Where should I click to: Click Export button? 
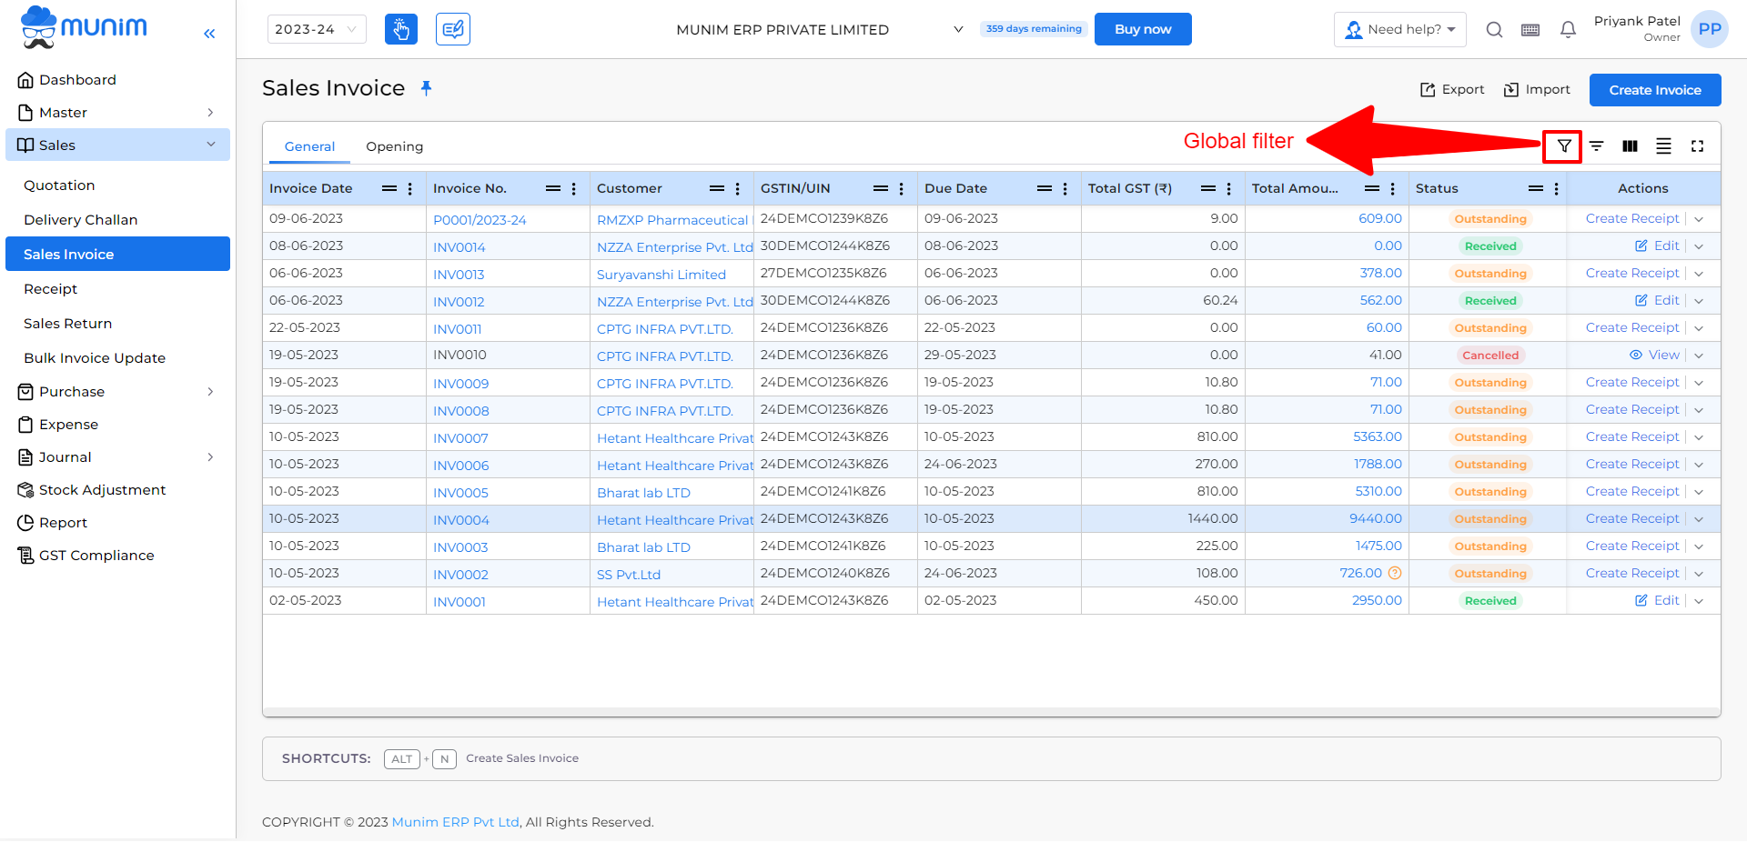click(x=1452, y=89)
